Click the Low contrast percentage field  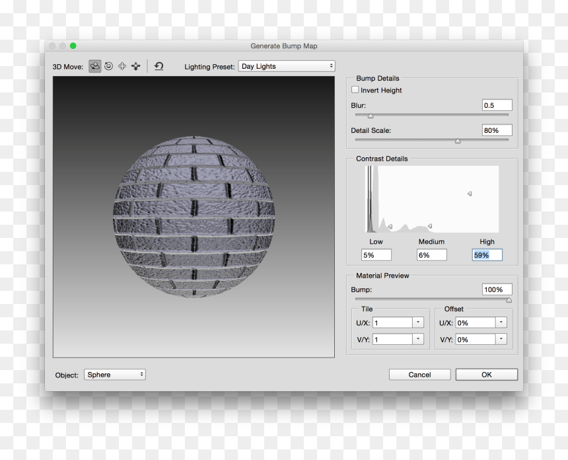(x=376, y=255)
